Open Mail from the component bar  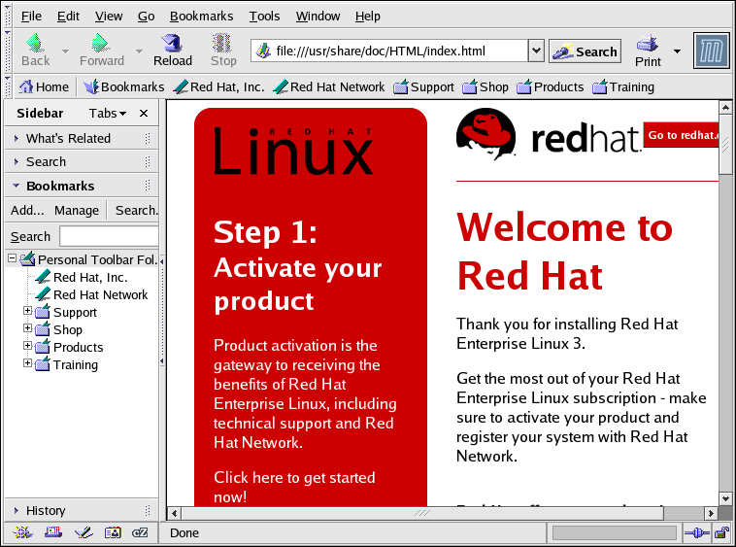click(x=53, y=532)
